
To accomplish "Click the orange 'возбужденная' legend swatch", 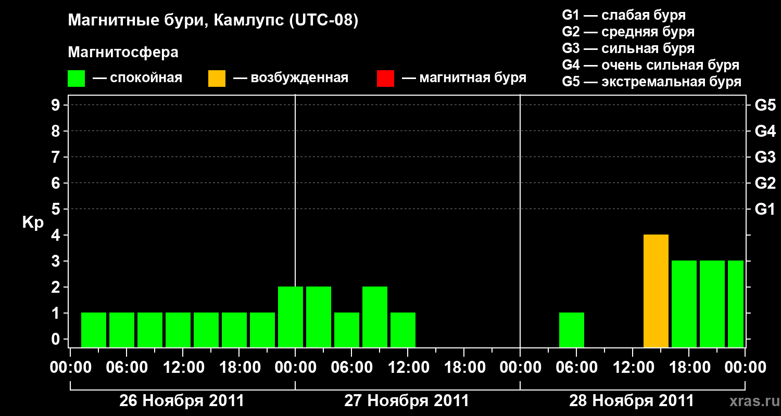I will [217, 79].
